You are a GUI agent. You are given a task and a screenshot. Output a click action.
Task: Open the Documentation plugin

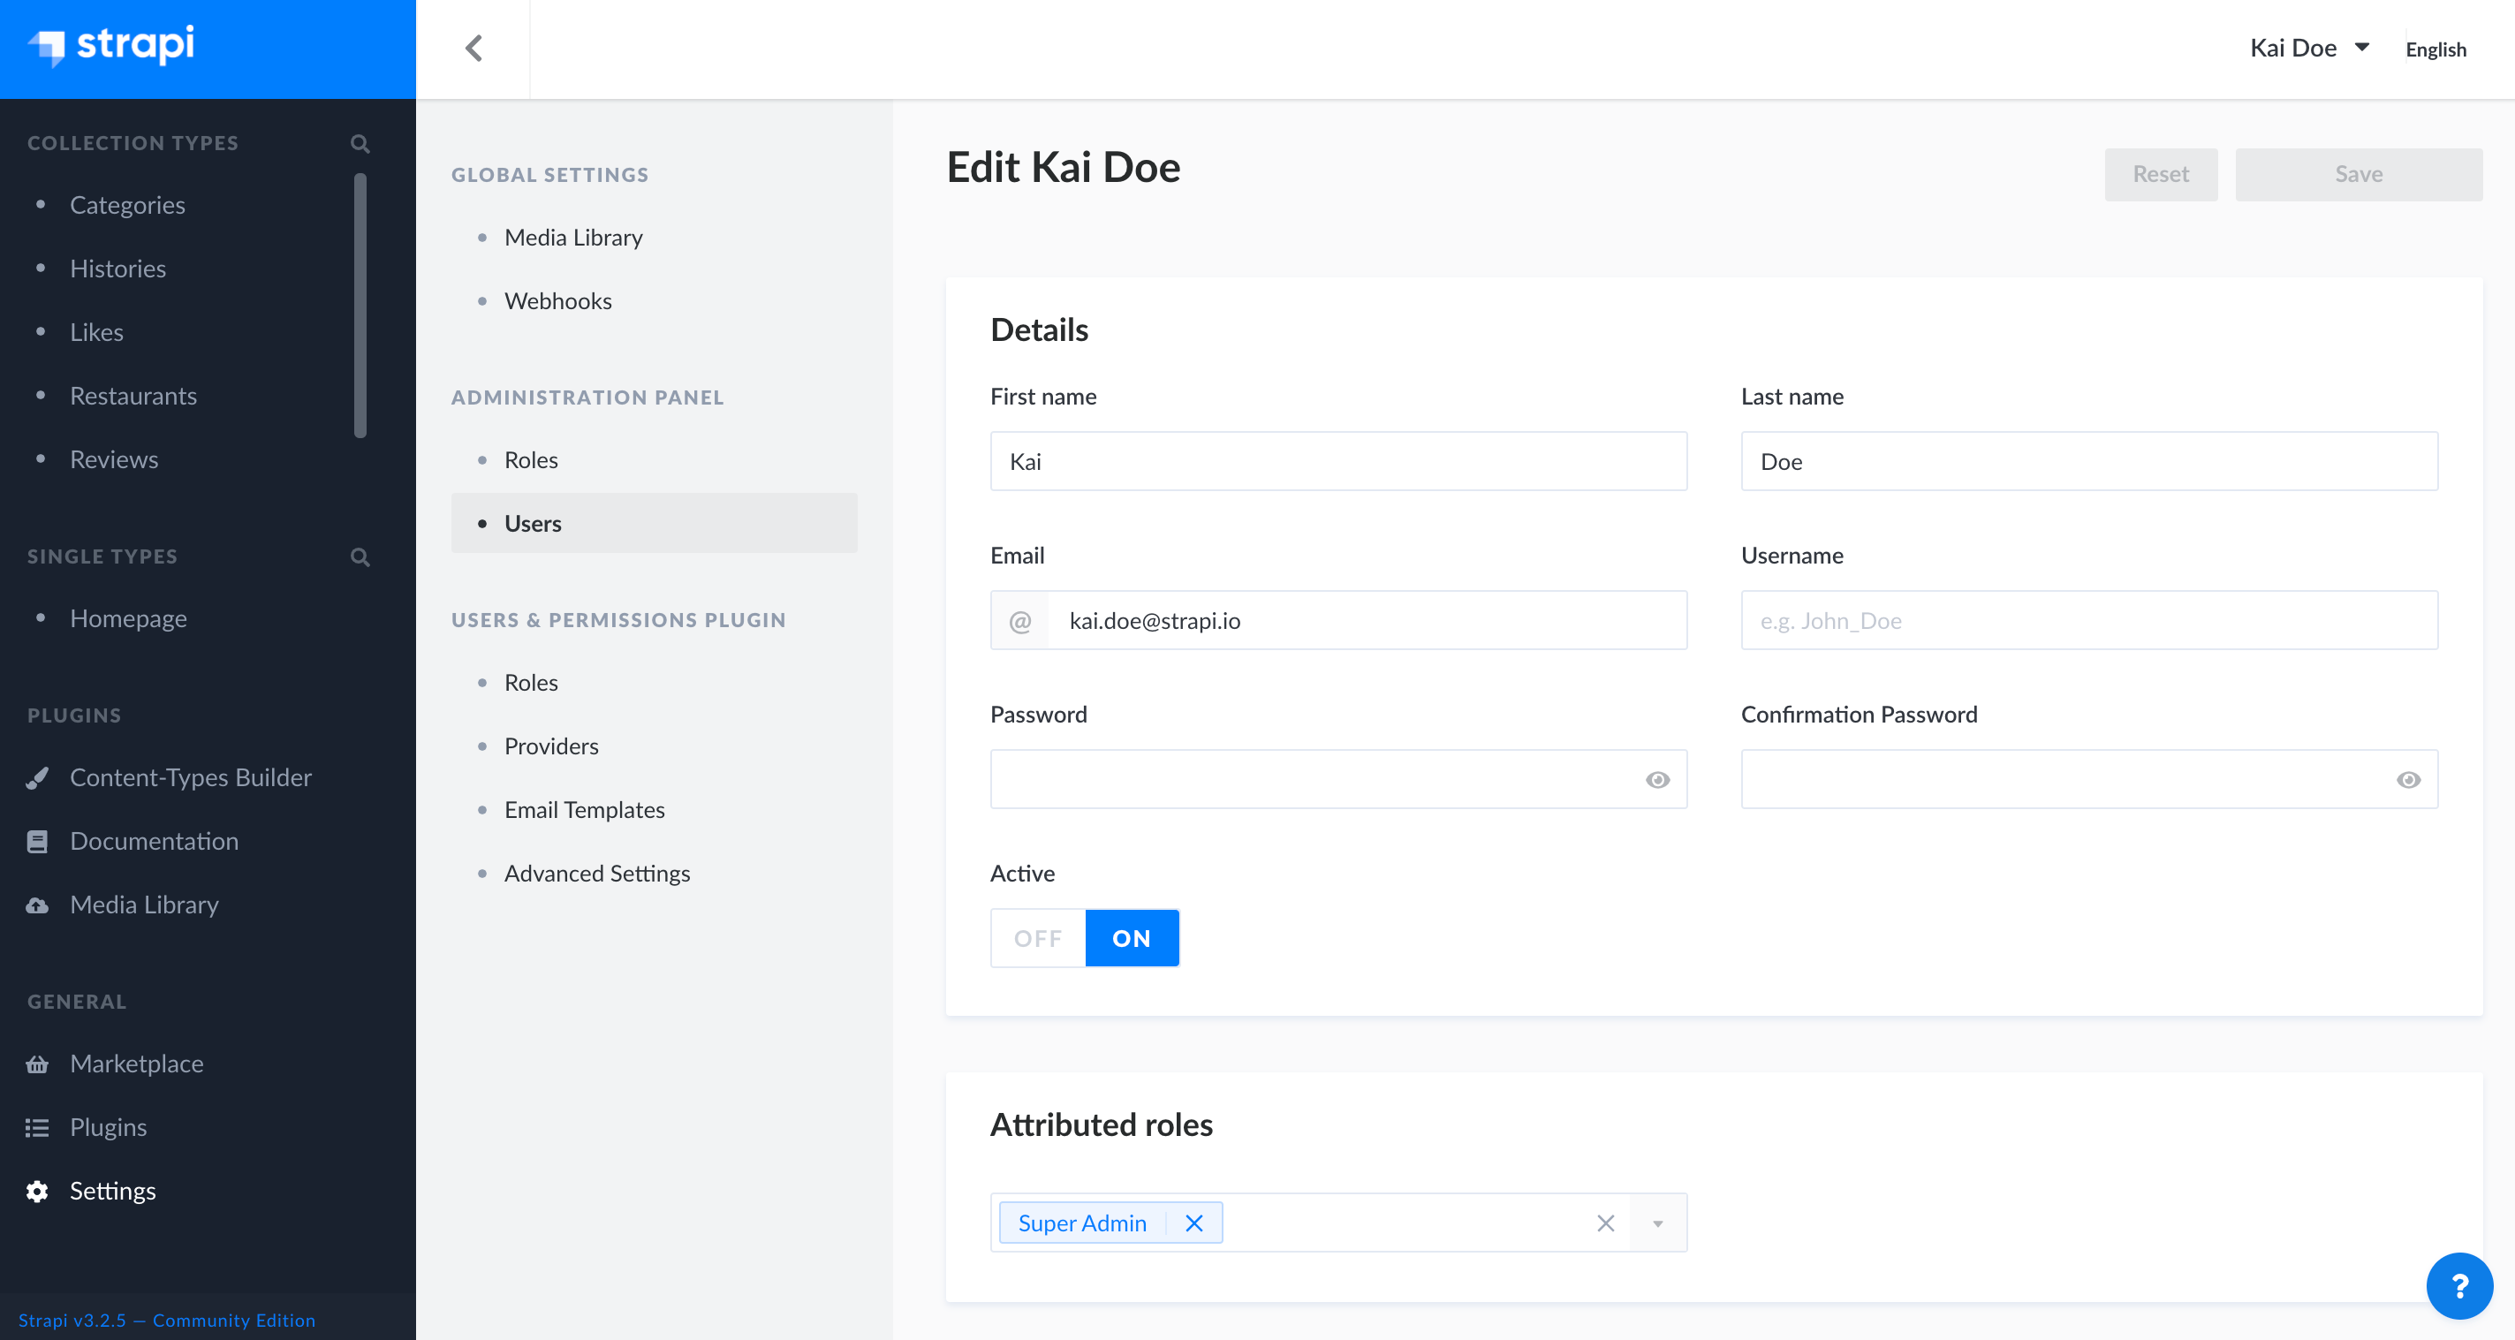(x=155, y=840)
